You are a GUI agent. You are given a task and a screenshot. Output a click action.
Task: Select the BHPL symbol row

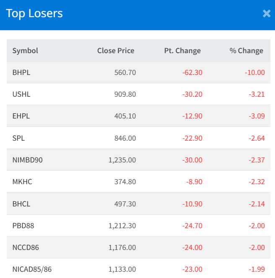point(21,72)
